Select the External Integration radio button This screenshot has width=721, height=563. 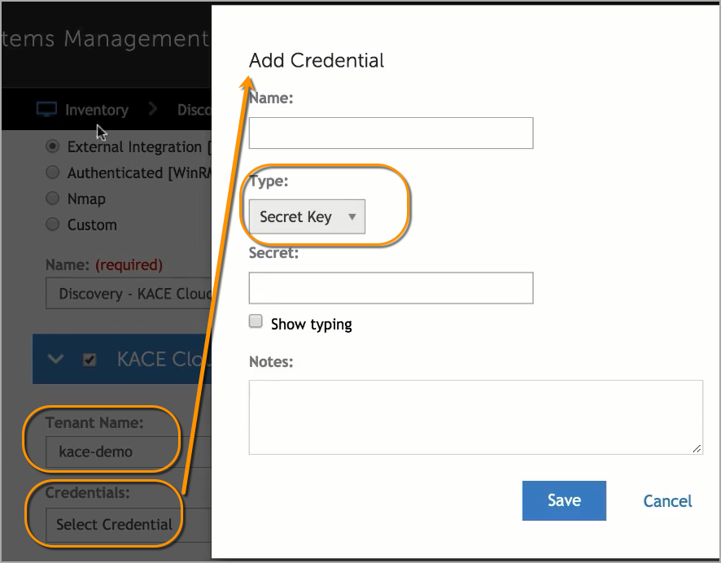click(53, 147)
